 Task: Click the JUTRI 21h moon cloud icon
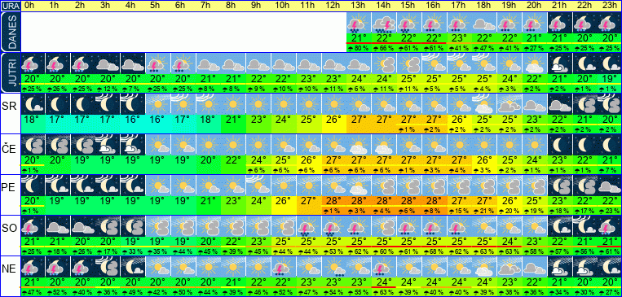(560, 63)
